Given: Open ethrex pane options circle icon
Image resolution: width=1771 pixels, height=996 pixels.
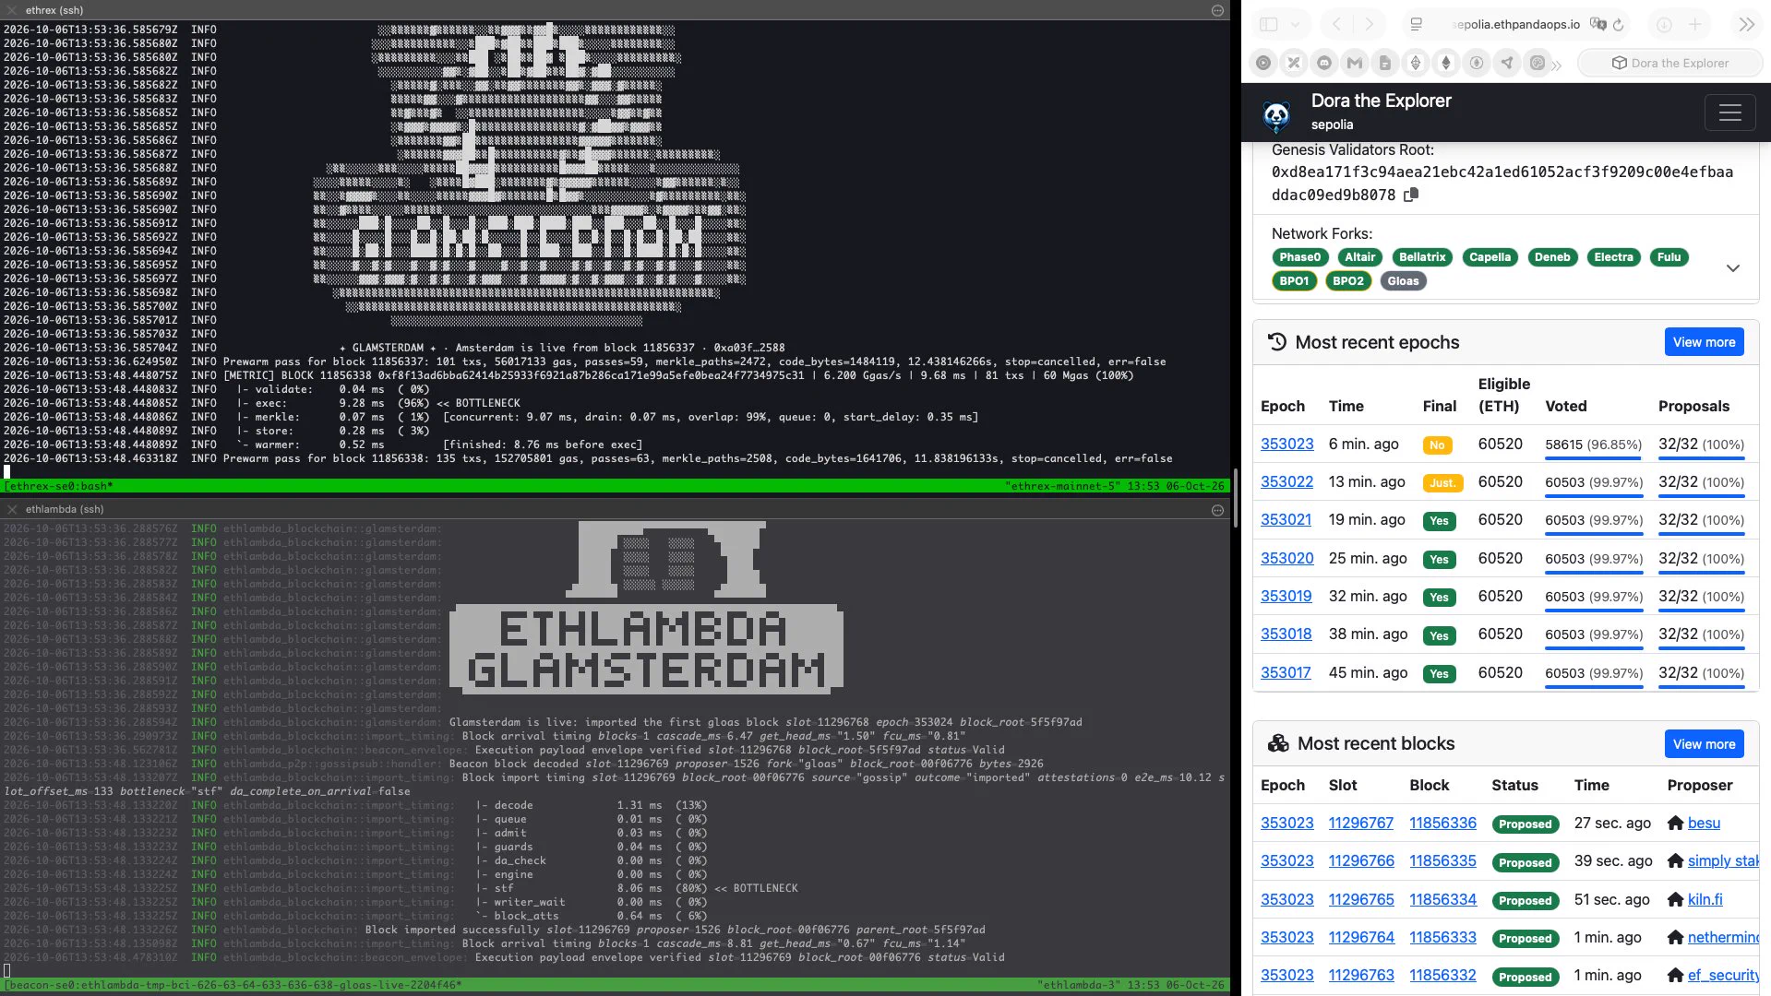Looking at the screenshot, I should pos(1217,10).
